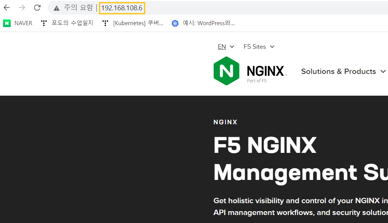388x223 pixels.
Task: Click the small NGINX eyebrow label
Action: (225, 122)
